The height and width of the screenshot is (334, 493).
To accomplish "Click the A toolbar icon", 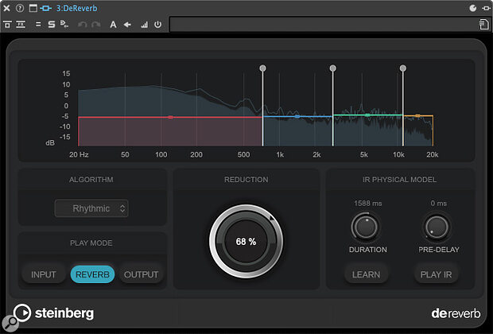I will click(113, 25).
